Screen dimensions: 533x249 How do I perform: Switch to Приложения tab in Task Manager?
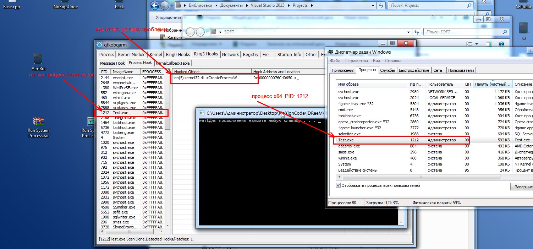tap(343, 70)
